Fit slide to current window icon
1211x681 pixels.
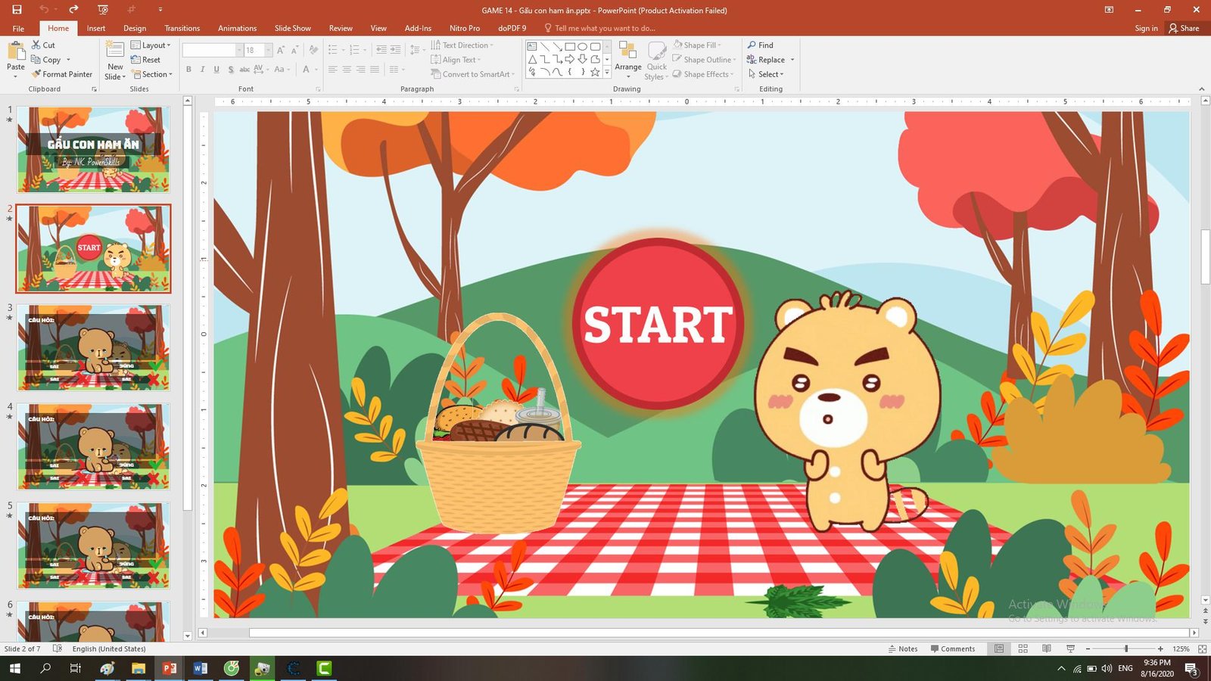coord(1202,648)
